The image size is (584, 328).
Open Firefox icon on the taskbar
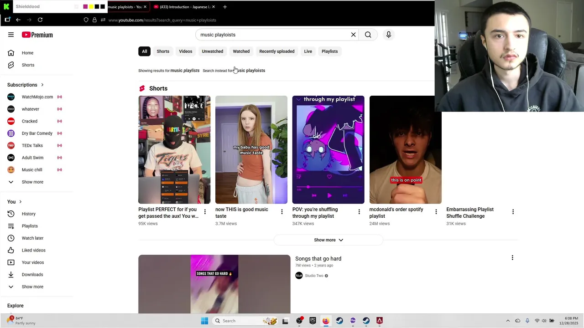tap(326, 321)
